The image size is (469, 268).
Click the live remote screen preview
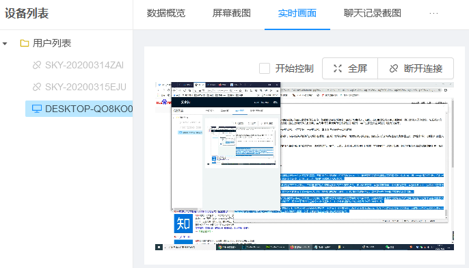[x=304, y=166]
